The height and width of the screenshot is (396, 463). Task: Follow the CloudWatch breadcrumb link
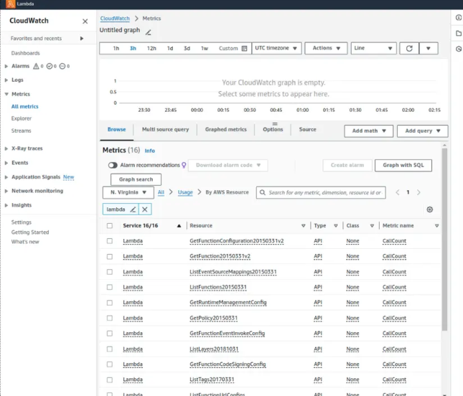pyautogui.click(x=115, y=19)
